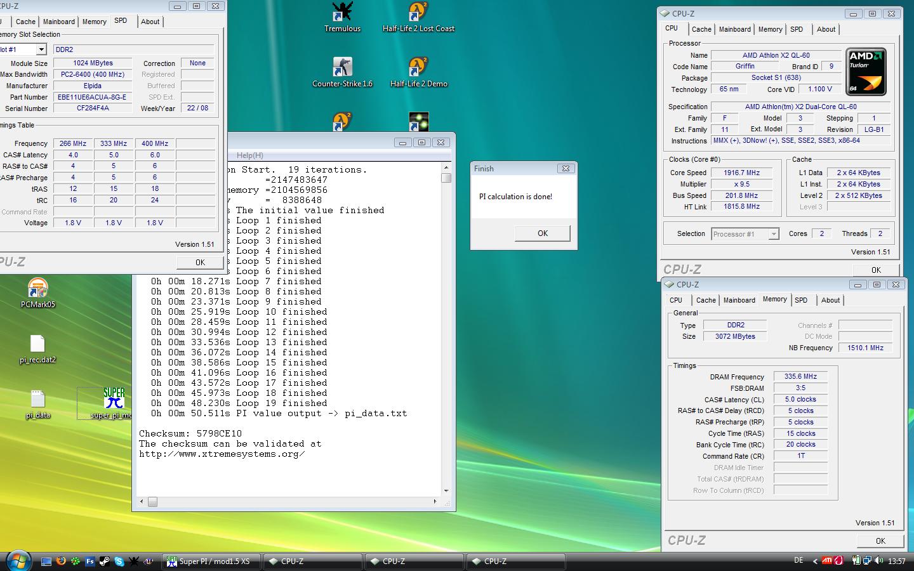Select the super_pi_mod desktop icon
Screen dimensions: 914x571
[x=113, y=404]
